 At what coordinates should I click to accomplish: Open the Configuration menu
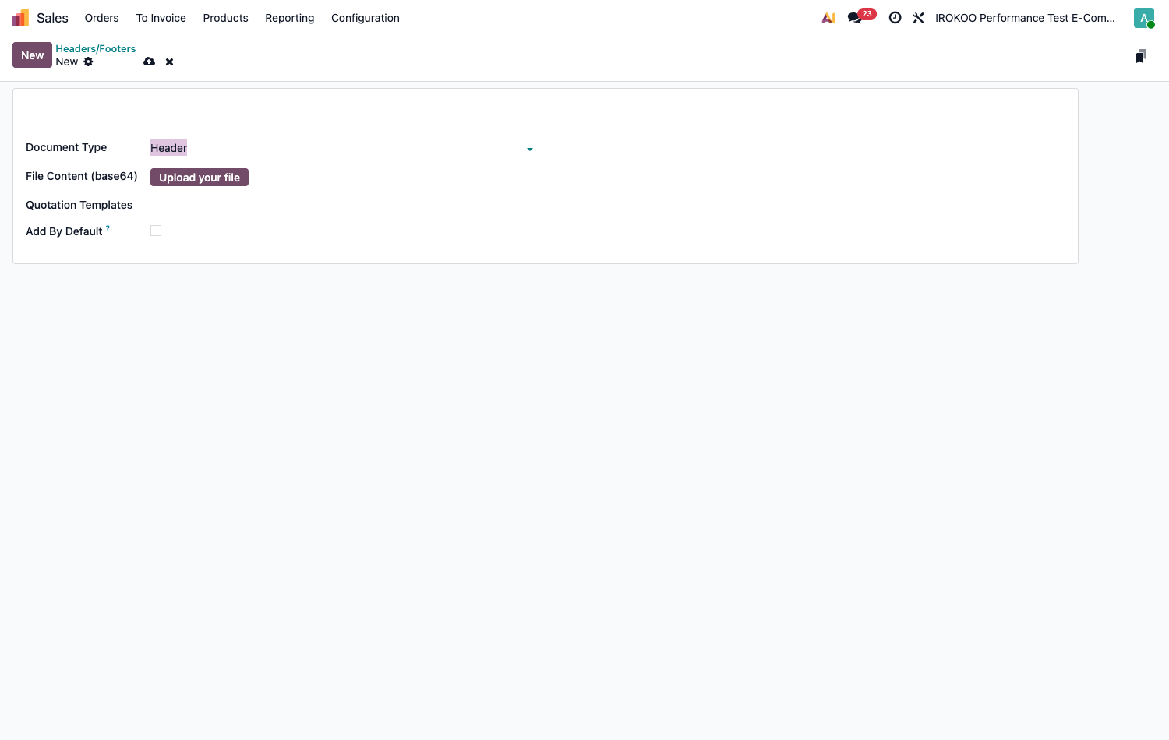click(x=366, y=18)
